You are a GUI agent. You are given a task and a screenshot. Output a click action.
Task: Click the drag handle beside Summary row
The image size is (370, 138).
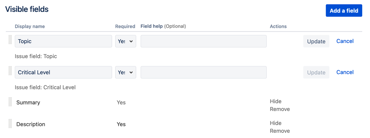click(x=10, y=102)
